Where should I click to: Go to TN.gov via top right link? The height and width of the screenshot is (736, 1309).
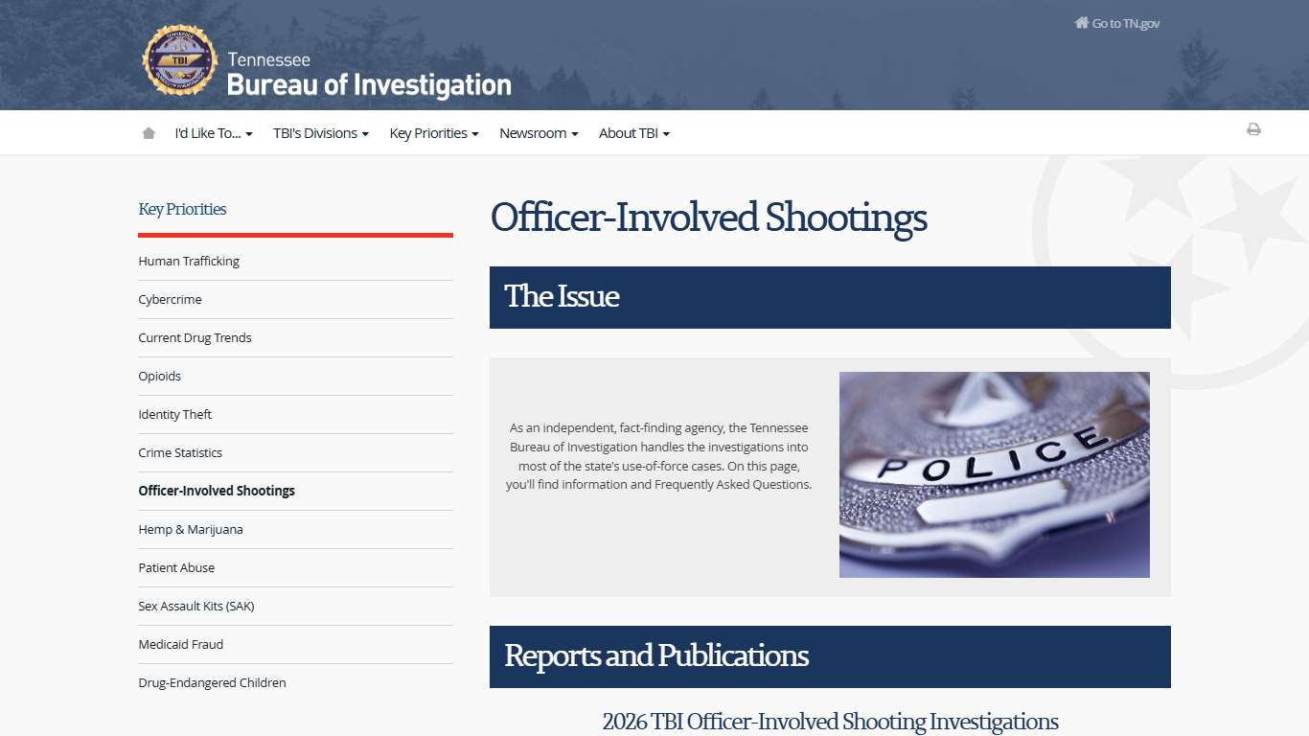1123,22
